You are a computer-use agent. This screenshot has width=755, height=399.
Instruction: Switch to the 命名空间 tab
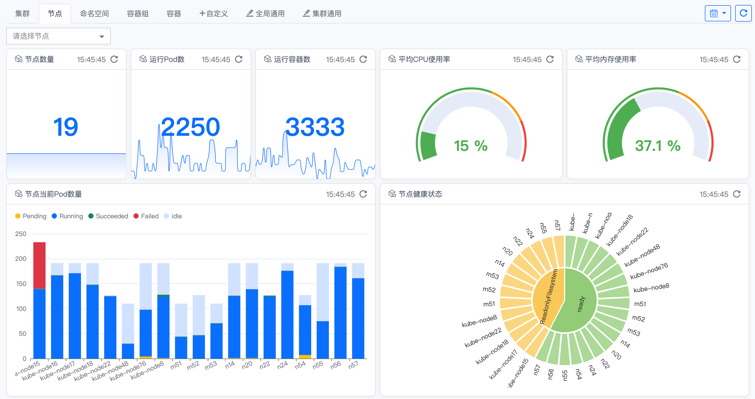(x=95, y=14)
